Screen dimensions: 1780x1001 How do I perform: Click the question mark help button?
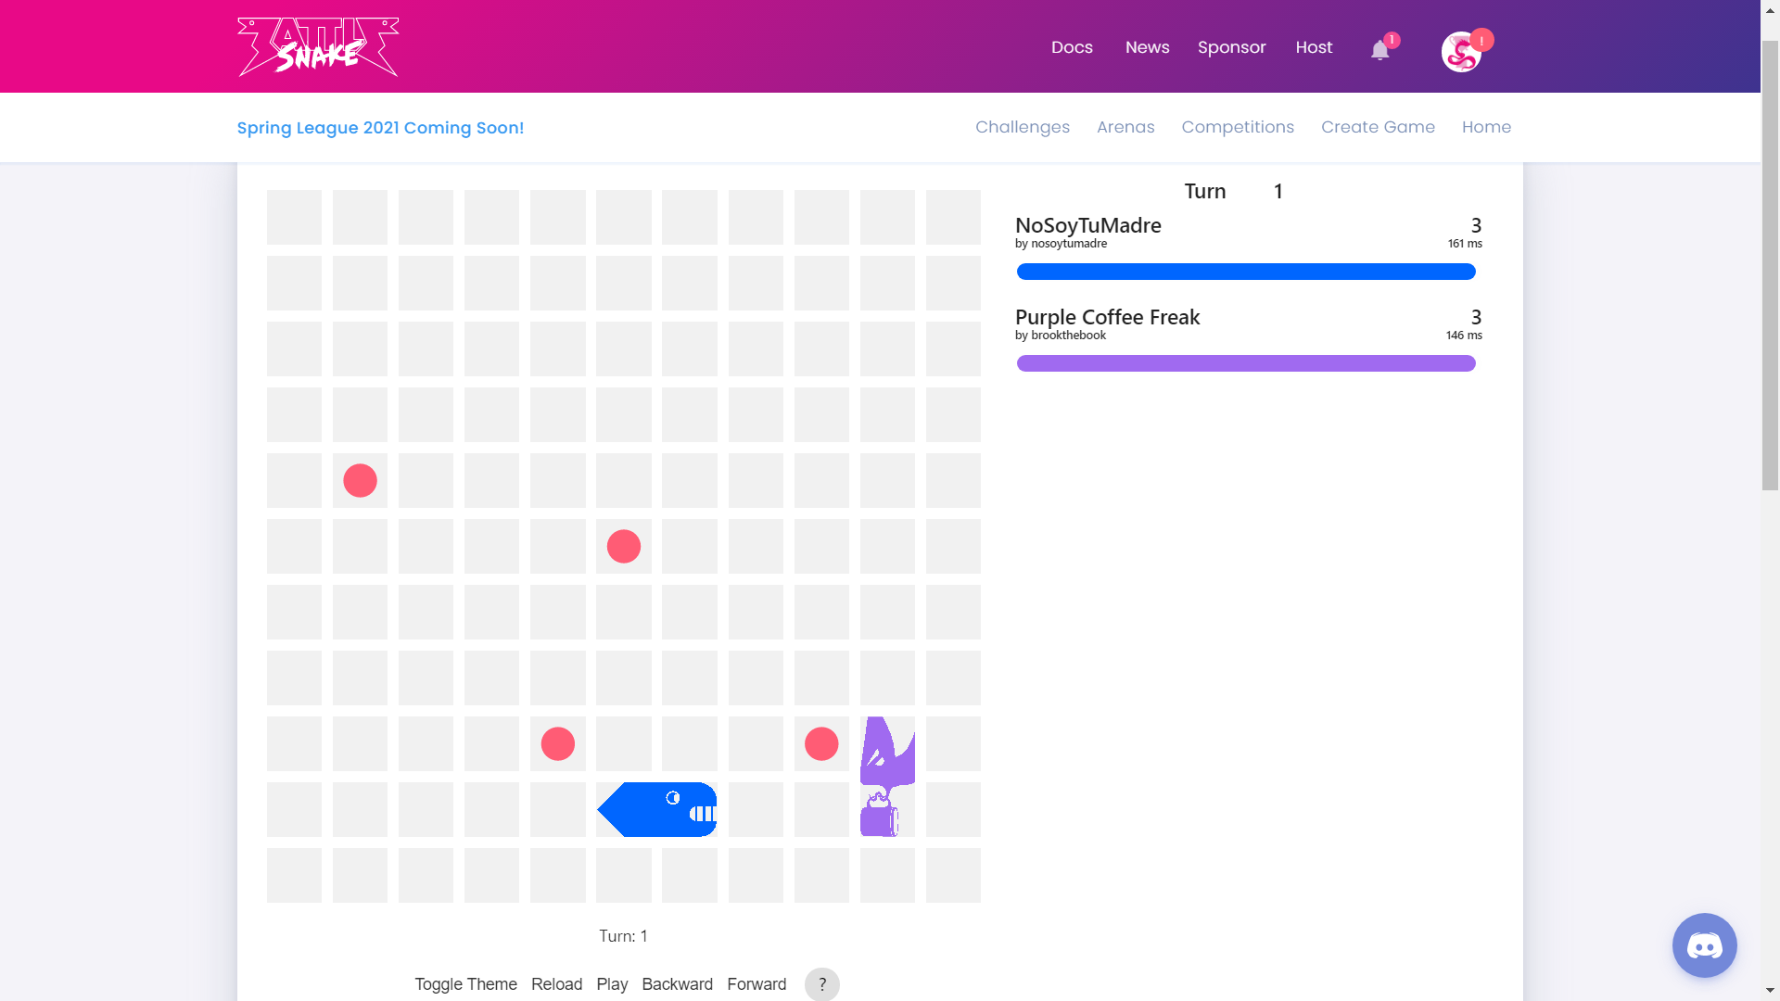tap(821, 984)
